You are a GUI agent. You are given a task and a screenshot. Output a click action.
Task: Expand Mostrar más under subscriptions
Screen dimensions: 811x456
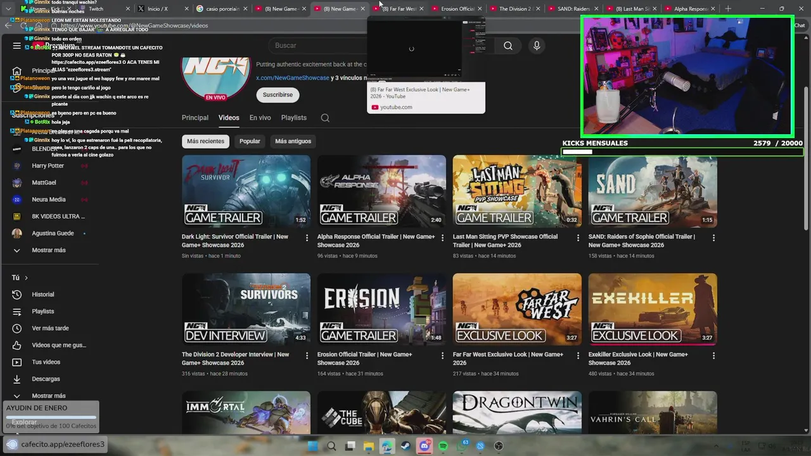pos(49,250)
